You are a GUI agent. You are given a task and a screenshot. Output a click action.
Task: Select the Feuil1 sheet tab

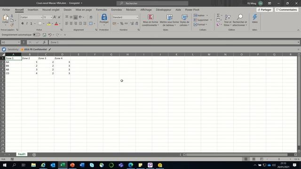(x=22, y=154)
